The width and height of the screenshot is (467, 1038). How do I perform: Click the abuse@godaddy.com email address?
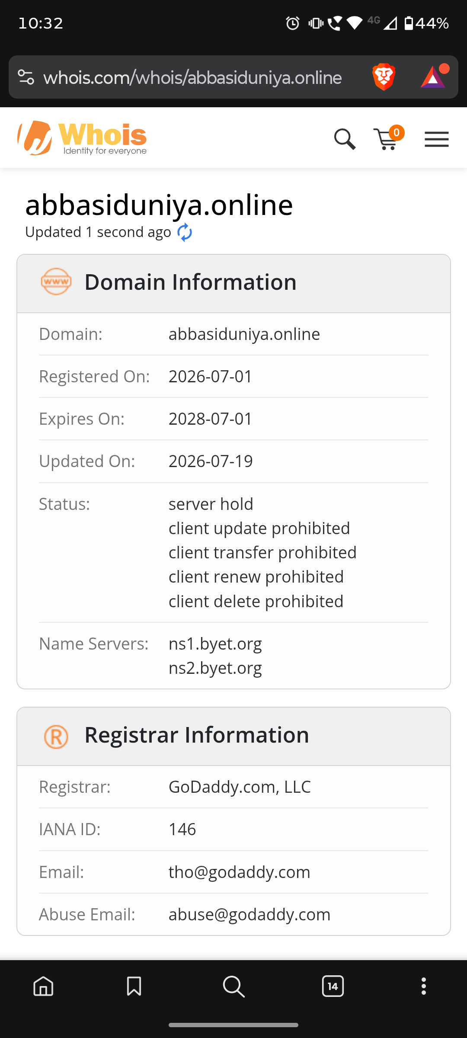point(249,914)
